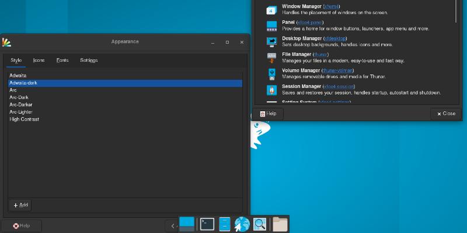Open the terminal emulator in the dock

click(x=207, y=224)
